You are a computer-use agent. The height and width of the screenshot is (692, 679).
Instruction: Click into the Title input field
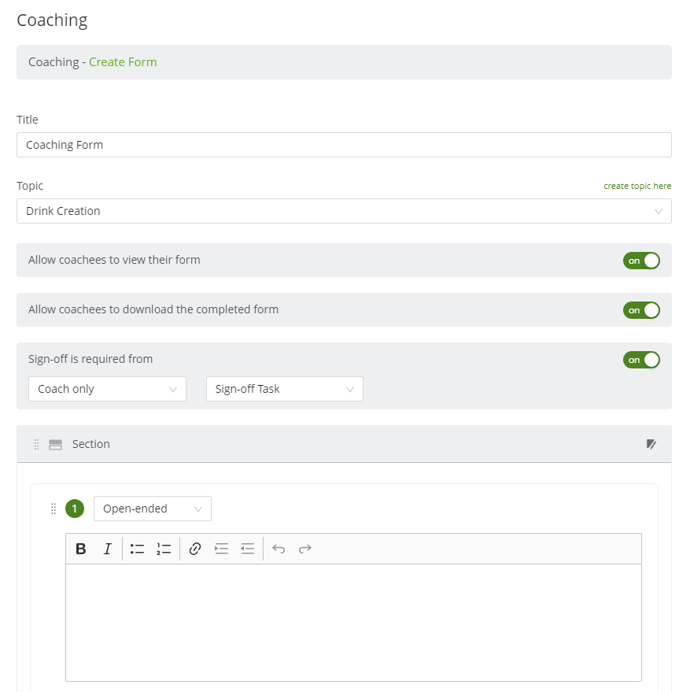344,145
